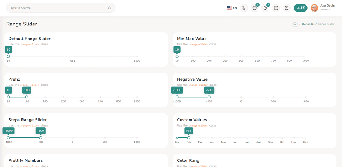Click the Negative Value slider's -500 handle
The width and height of the screenshot is (342, 167).
coord(209,97)
